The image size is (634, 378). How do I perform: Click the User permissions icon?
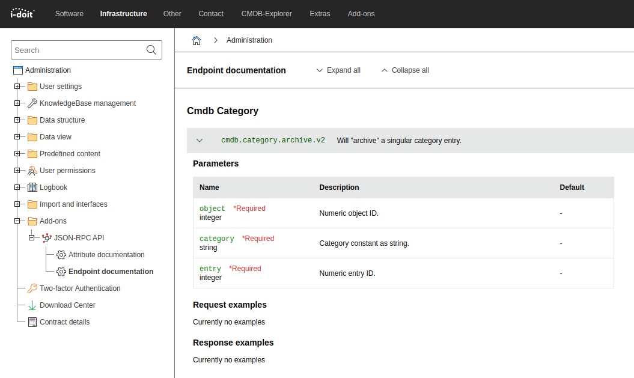(32, 170)
